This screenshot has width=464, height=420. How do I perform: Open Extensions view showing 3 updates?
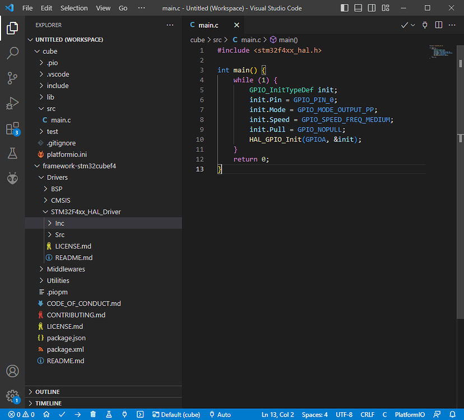point(12,128)
